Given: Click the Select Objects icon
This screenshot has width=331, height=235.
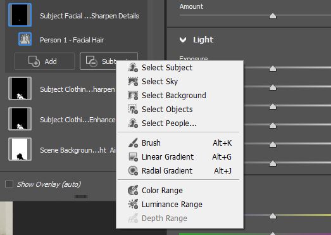Looking at the screenshot, I should (x=133, y=109).
